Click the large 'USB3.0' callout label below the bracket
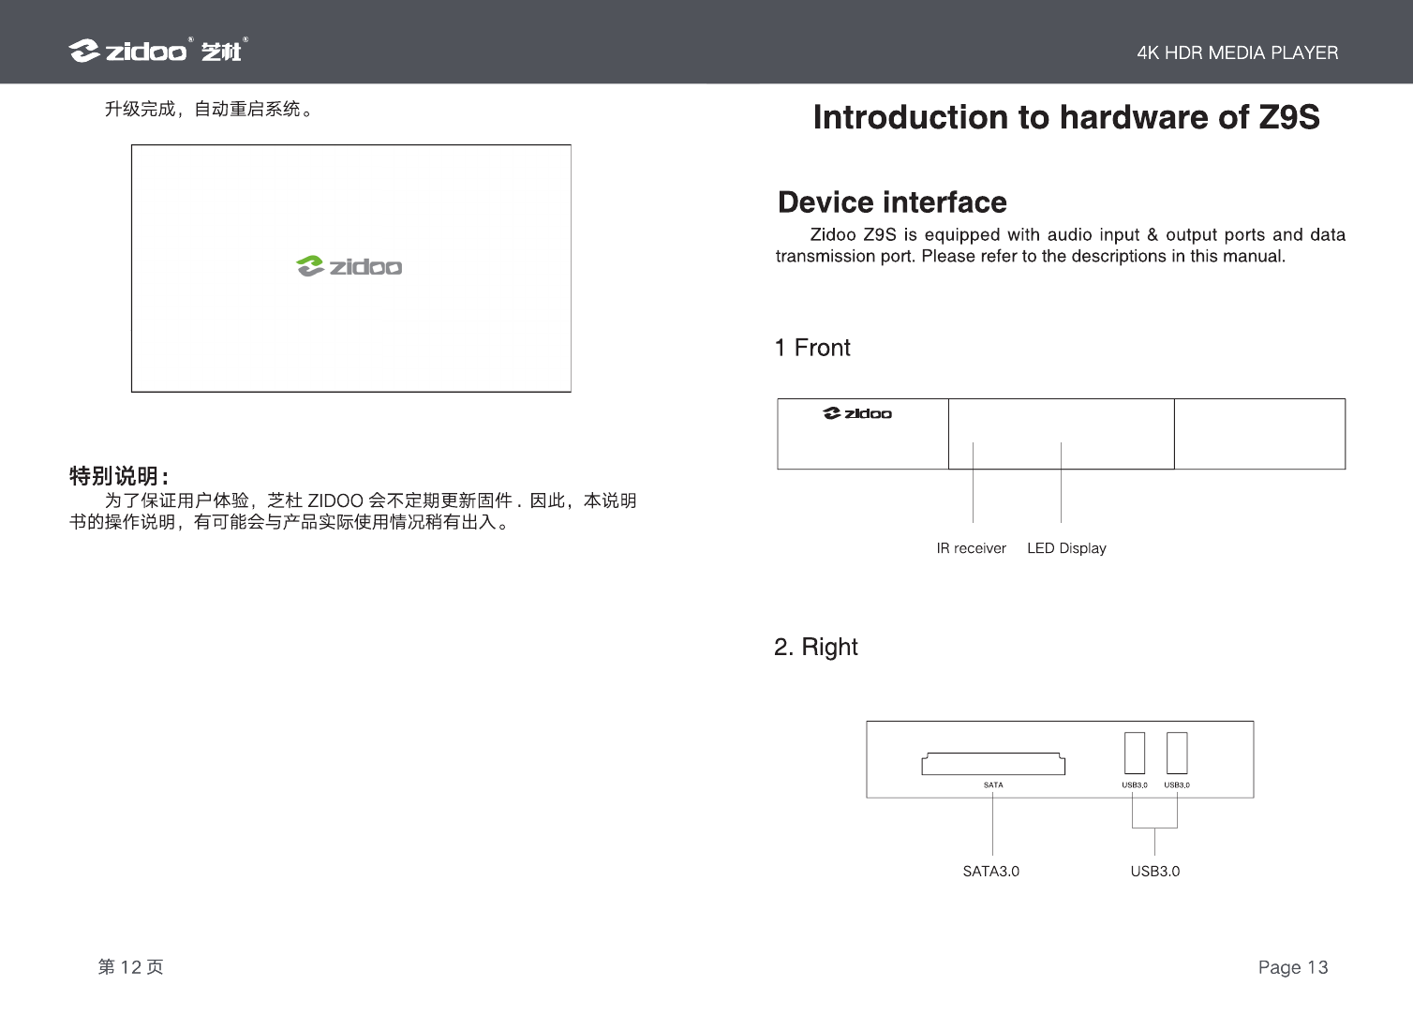1413x1015 pixels. (1155, 872)
